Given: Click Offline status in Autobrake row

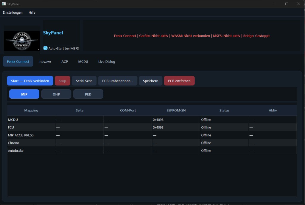Looking at the screenshot, I should point(206,150).
